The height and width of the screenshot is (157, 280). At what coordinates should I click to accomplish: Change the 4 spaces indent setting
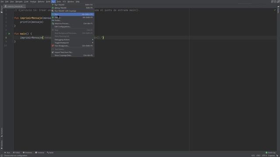tap(271, 156)
